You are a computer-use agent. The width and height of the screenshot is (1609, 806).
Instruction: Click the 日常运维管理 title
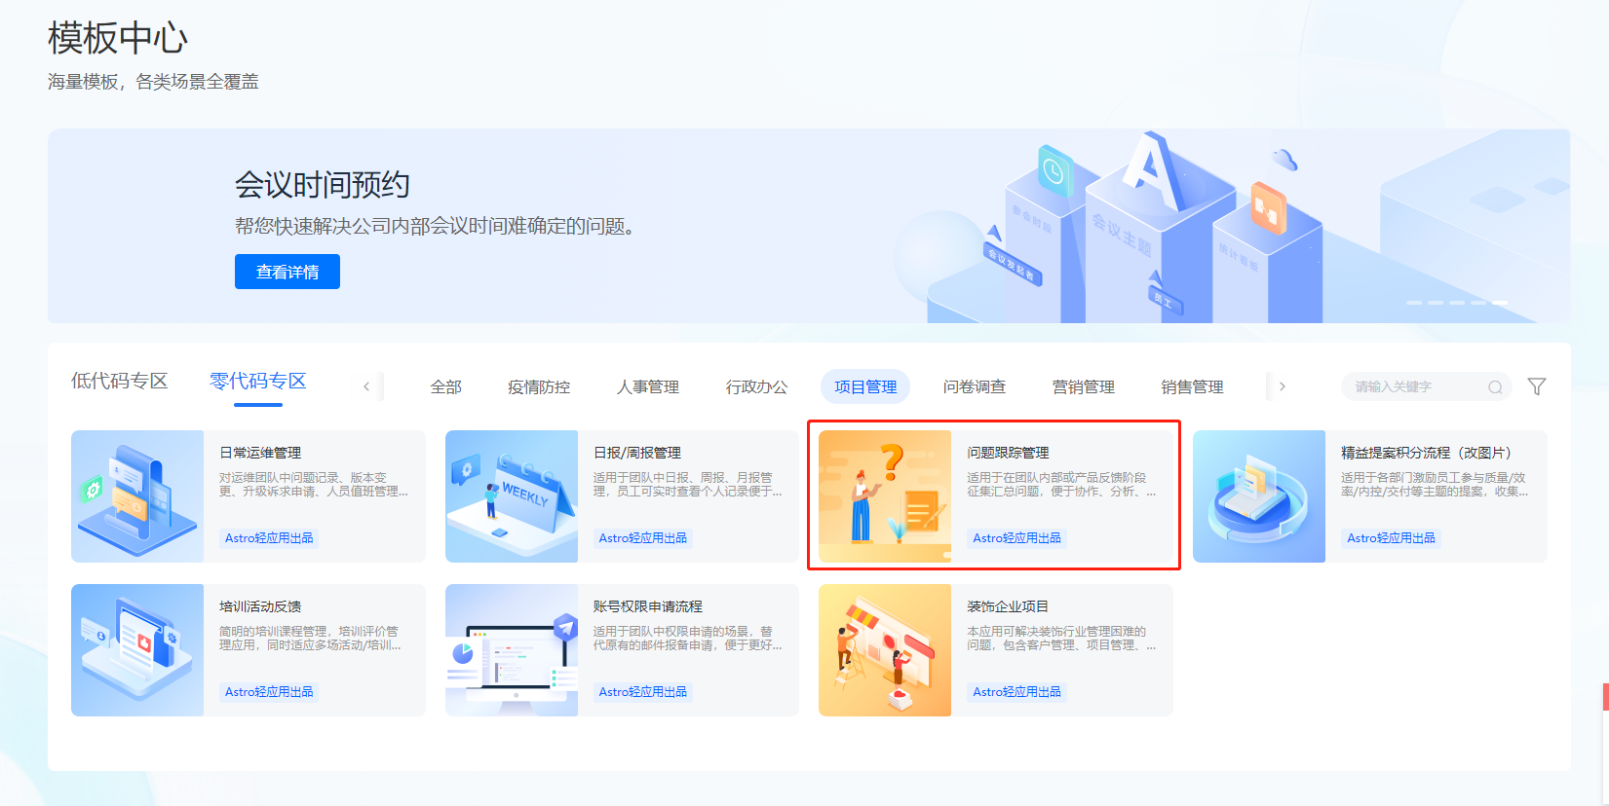260,453
